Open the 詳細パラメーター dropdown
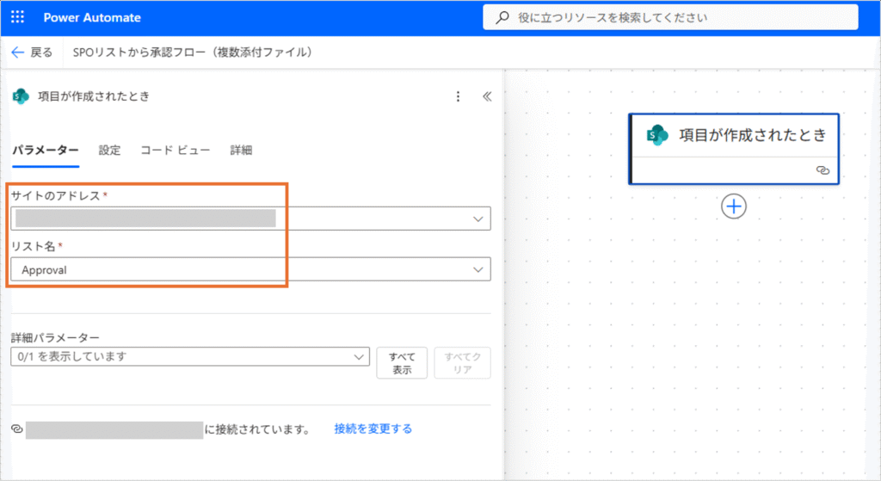Screen dimensions: 881x481 pos(190,356)
